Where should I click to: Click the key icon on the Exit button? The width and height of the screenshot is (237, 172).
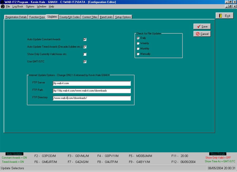220,15
